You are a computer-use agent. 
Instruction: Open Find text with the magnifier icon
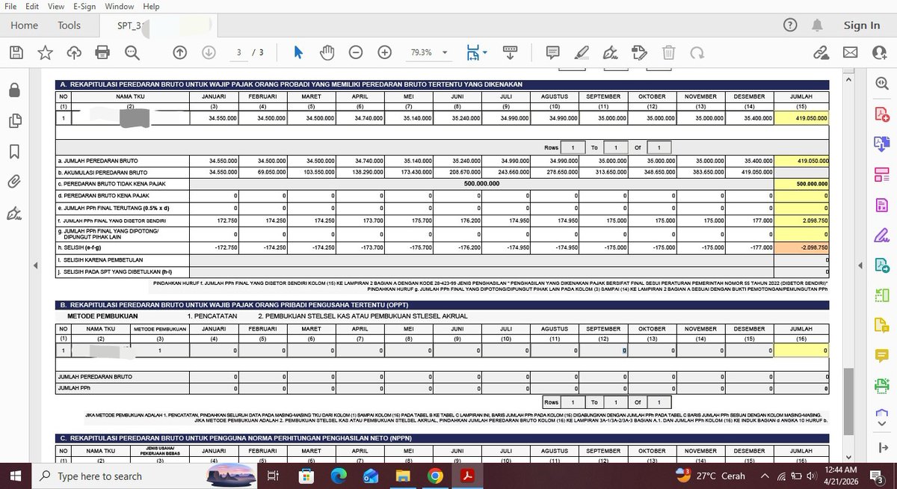(x=132, y=52)
